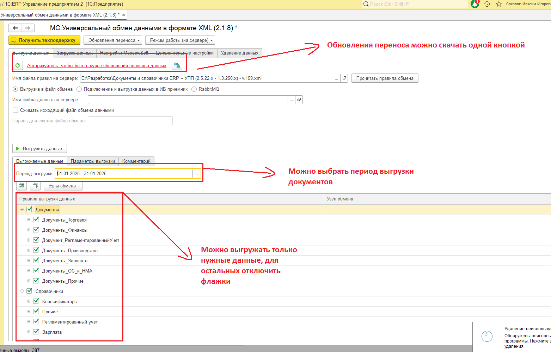Click the Имя файла правил на сервере field
551x352 pixels.
(x=207, y=78)
